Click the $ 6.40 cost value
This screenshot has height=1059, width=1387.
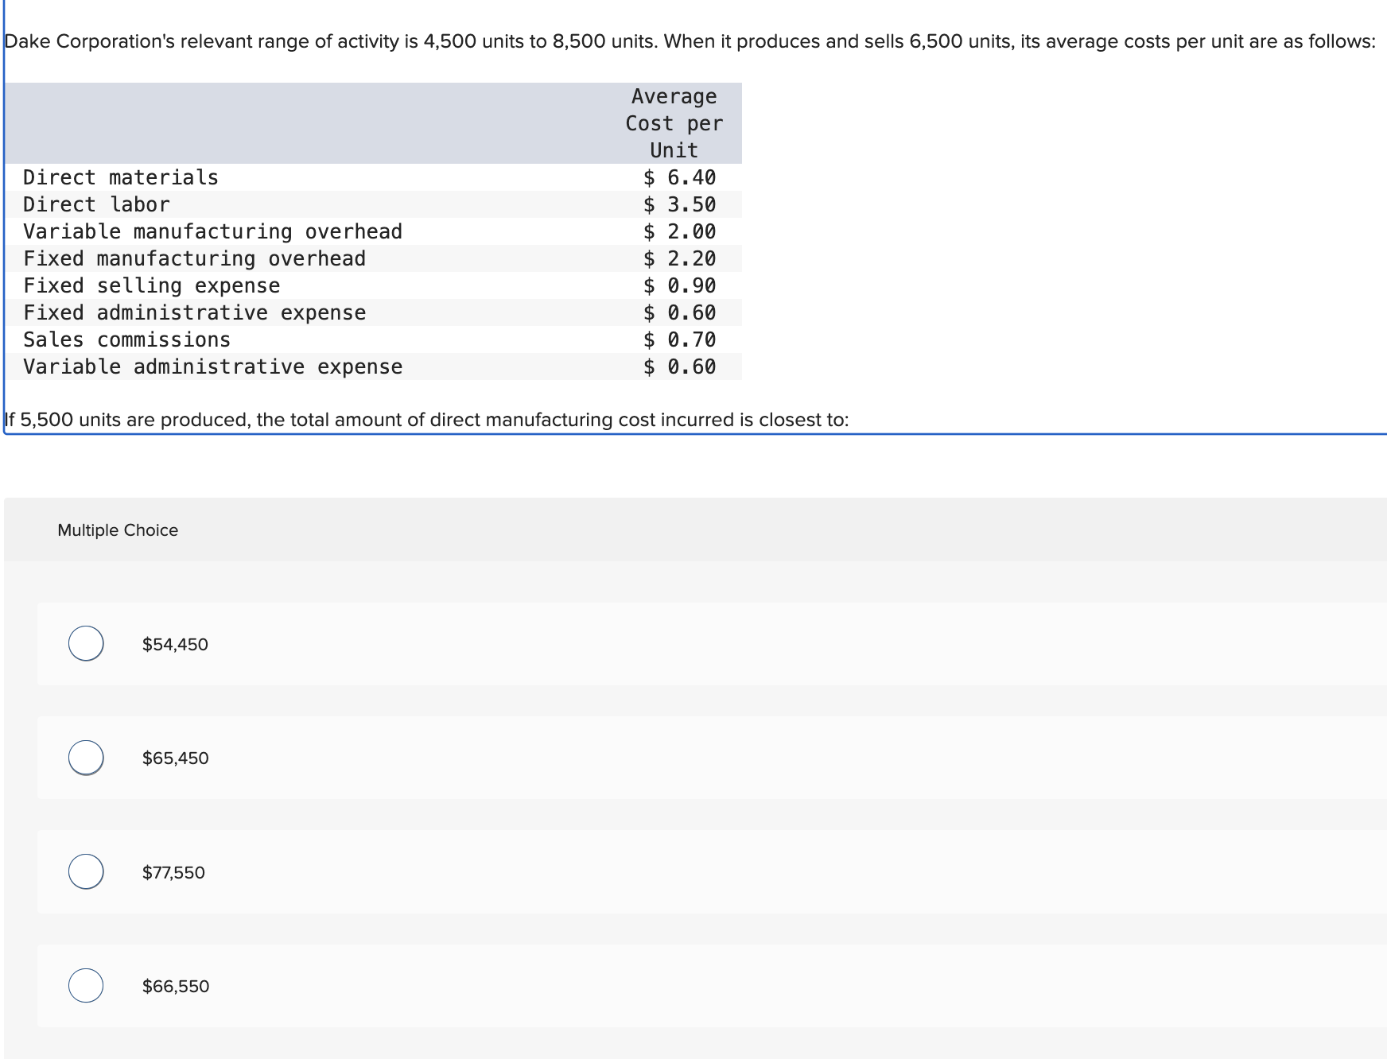pyautogui.click(x=680, y=177)
